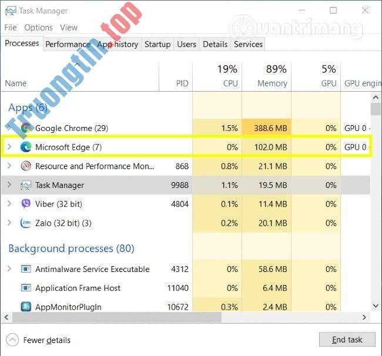Expand the Zalo (32 bit) (3) group
This screenshot has width=382, height=356.
coord(9,222)
